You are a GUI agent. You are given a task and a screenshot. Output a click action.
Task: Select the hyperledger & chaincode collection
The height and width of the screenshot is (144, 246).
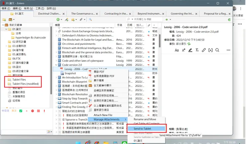(x=31, y=37)
